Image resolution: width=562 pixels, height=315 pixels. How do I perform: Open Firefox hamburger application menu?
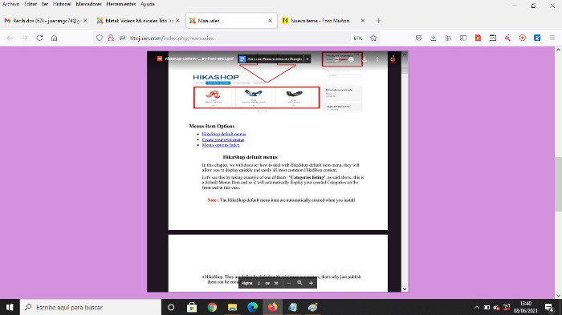pyautogui.click(x=552, y=38)
